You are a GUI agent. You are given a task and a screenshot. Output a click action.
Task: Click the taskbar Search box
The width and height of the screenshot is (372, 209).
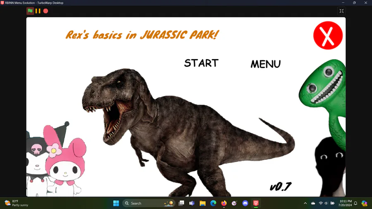coord(149,203)
